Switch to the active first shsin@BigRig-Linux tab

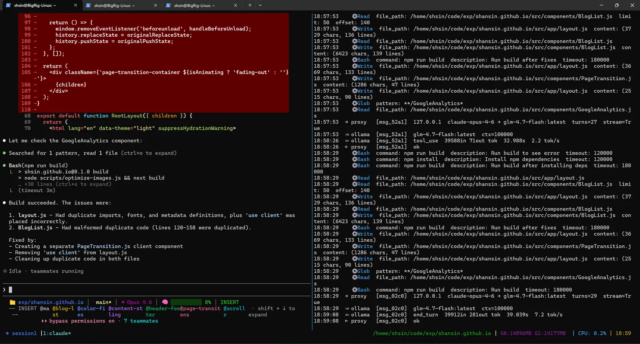42,5
